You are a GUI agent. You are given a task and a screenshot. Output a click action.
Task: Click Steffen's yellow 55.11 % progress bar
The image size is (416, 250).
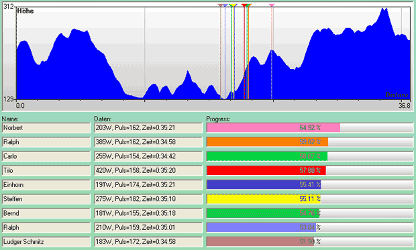tap(310, 199)
